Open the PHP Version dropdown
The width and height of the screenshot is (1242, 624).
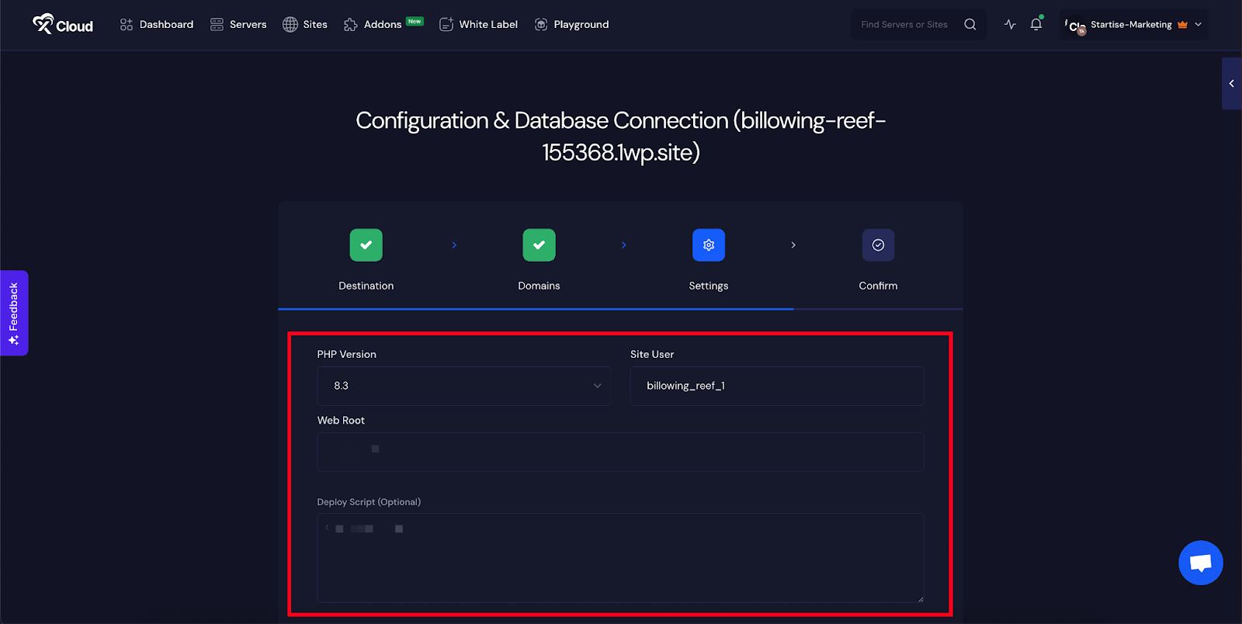pos(463,386)
